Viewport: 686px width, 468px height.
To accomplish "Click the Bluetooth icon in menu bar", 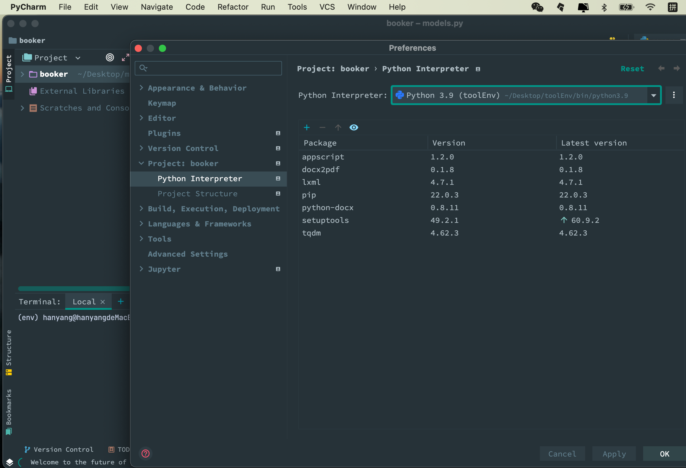I will (x=604, y=7).
